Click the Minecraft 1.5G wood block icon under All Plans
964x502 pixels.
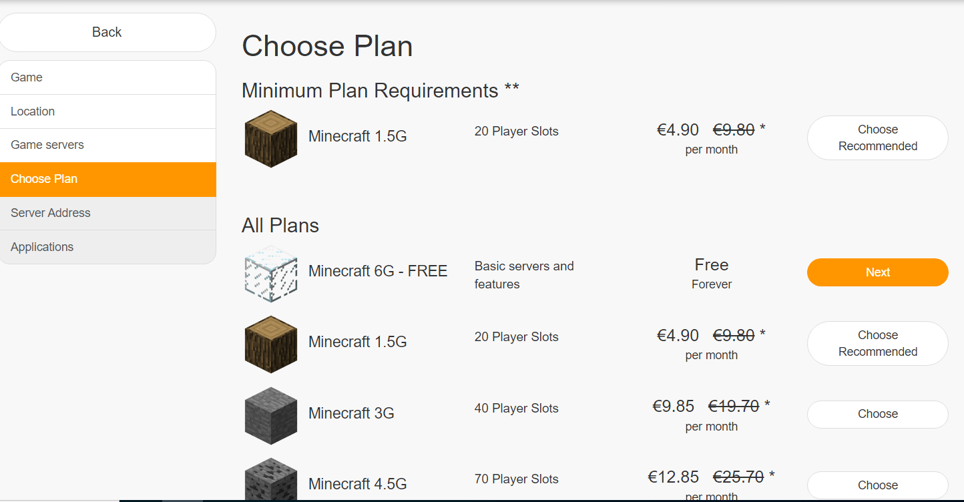point(270,344)
